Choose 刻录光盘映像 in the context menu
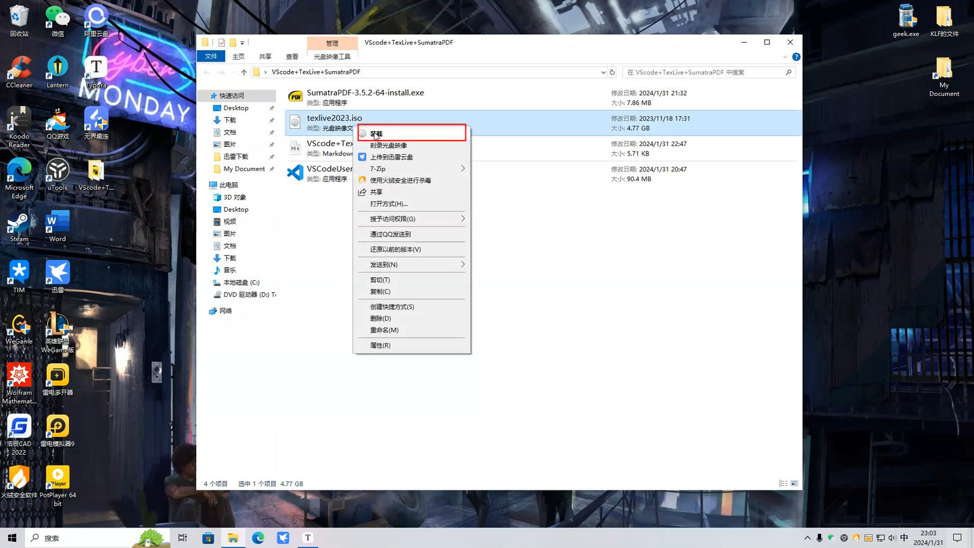 (412, 145)
